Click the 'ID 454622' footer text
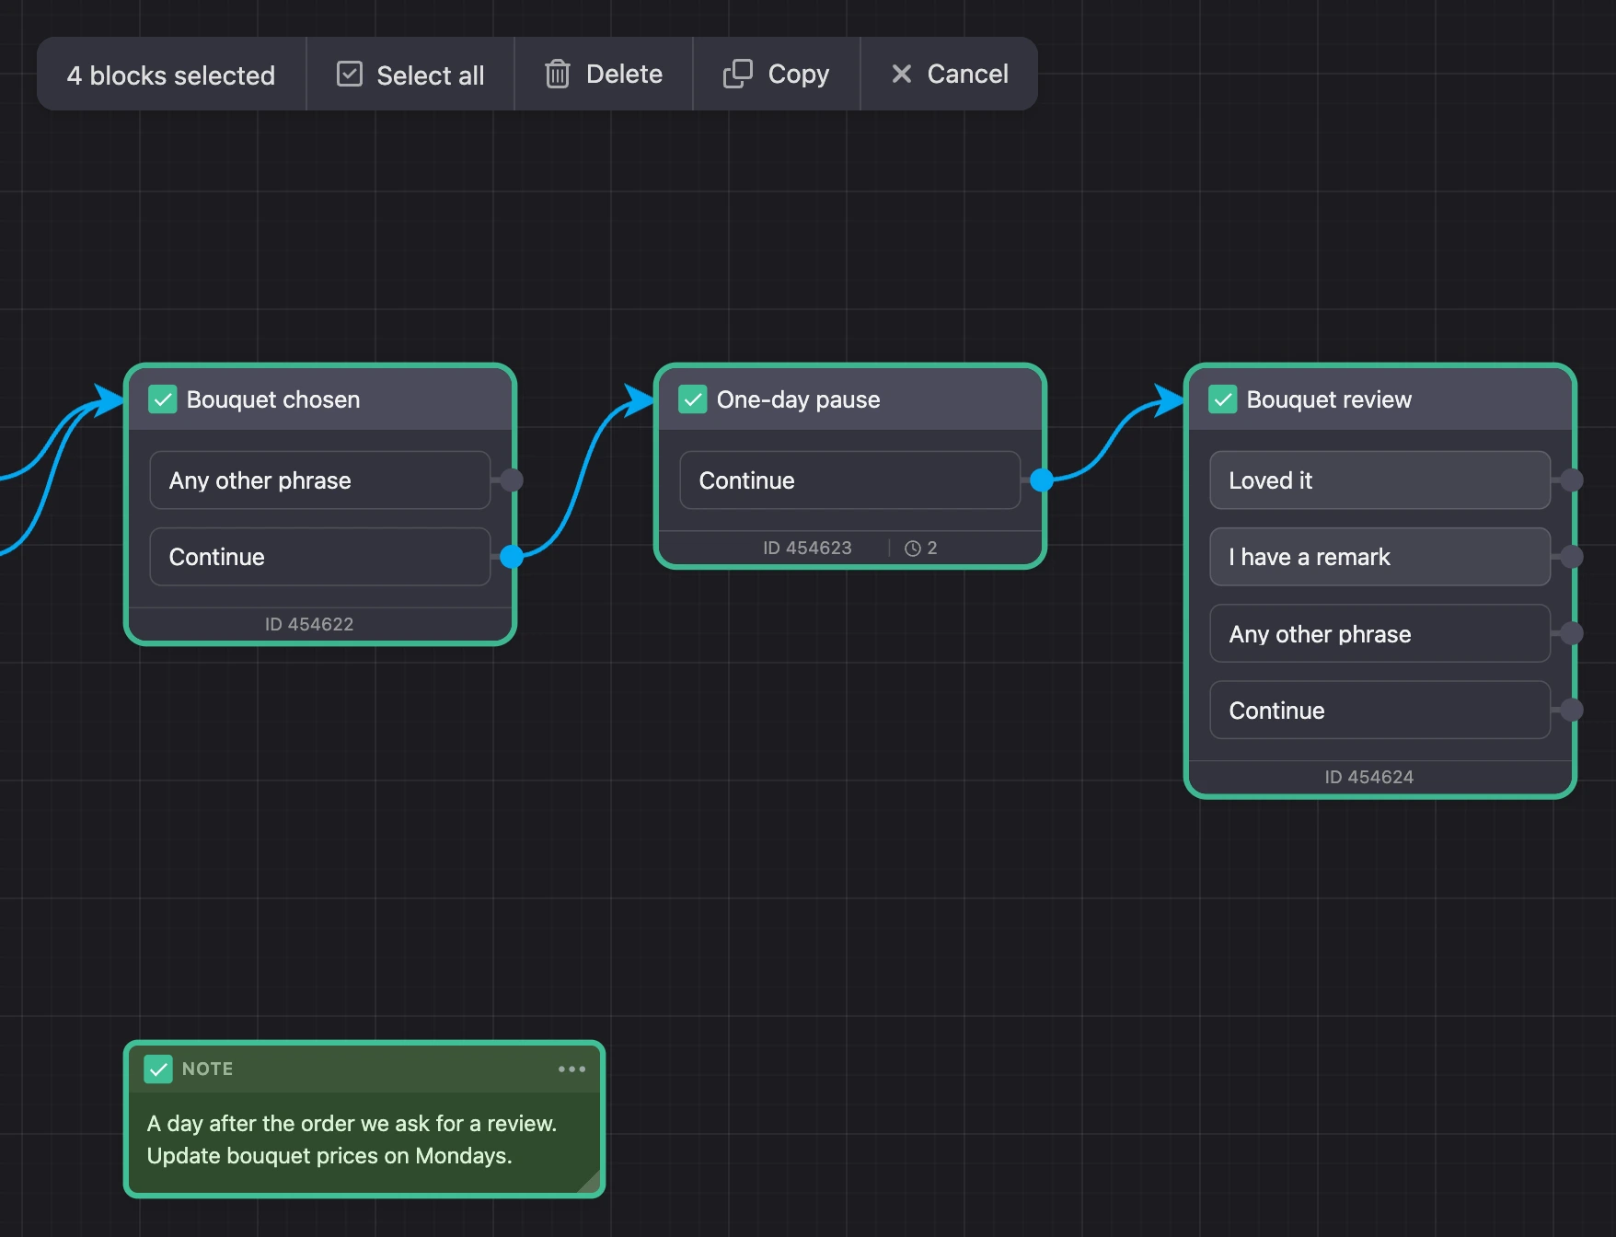The image size is (1616, 1237). (309, 624)
